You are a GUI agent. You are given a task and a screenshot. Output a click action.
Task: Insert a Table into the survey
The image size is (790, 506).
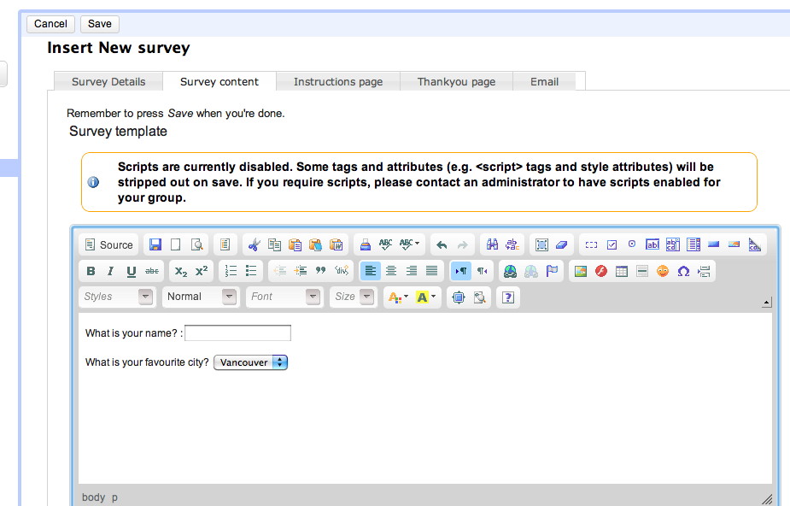620,271
